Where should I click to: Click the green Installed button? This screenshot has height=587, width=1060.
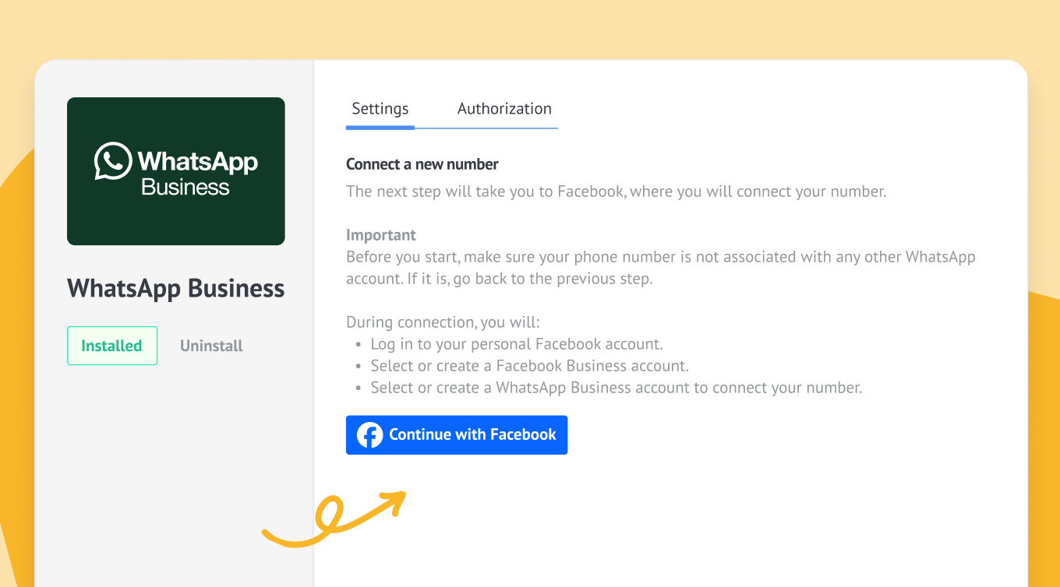tap(112, 346)
